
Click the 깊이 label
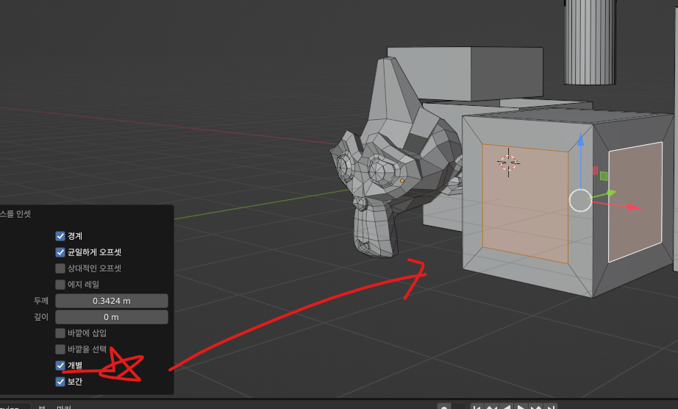41,317
